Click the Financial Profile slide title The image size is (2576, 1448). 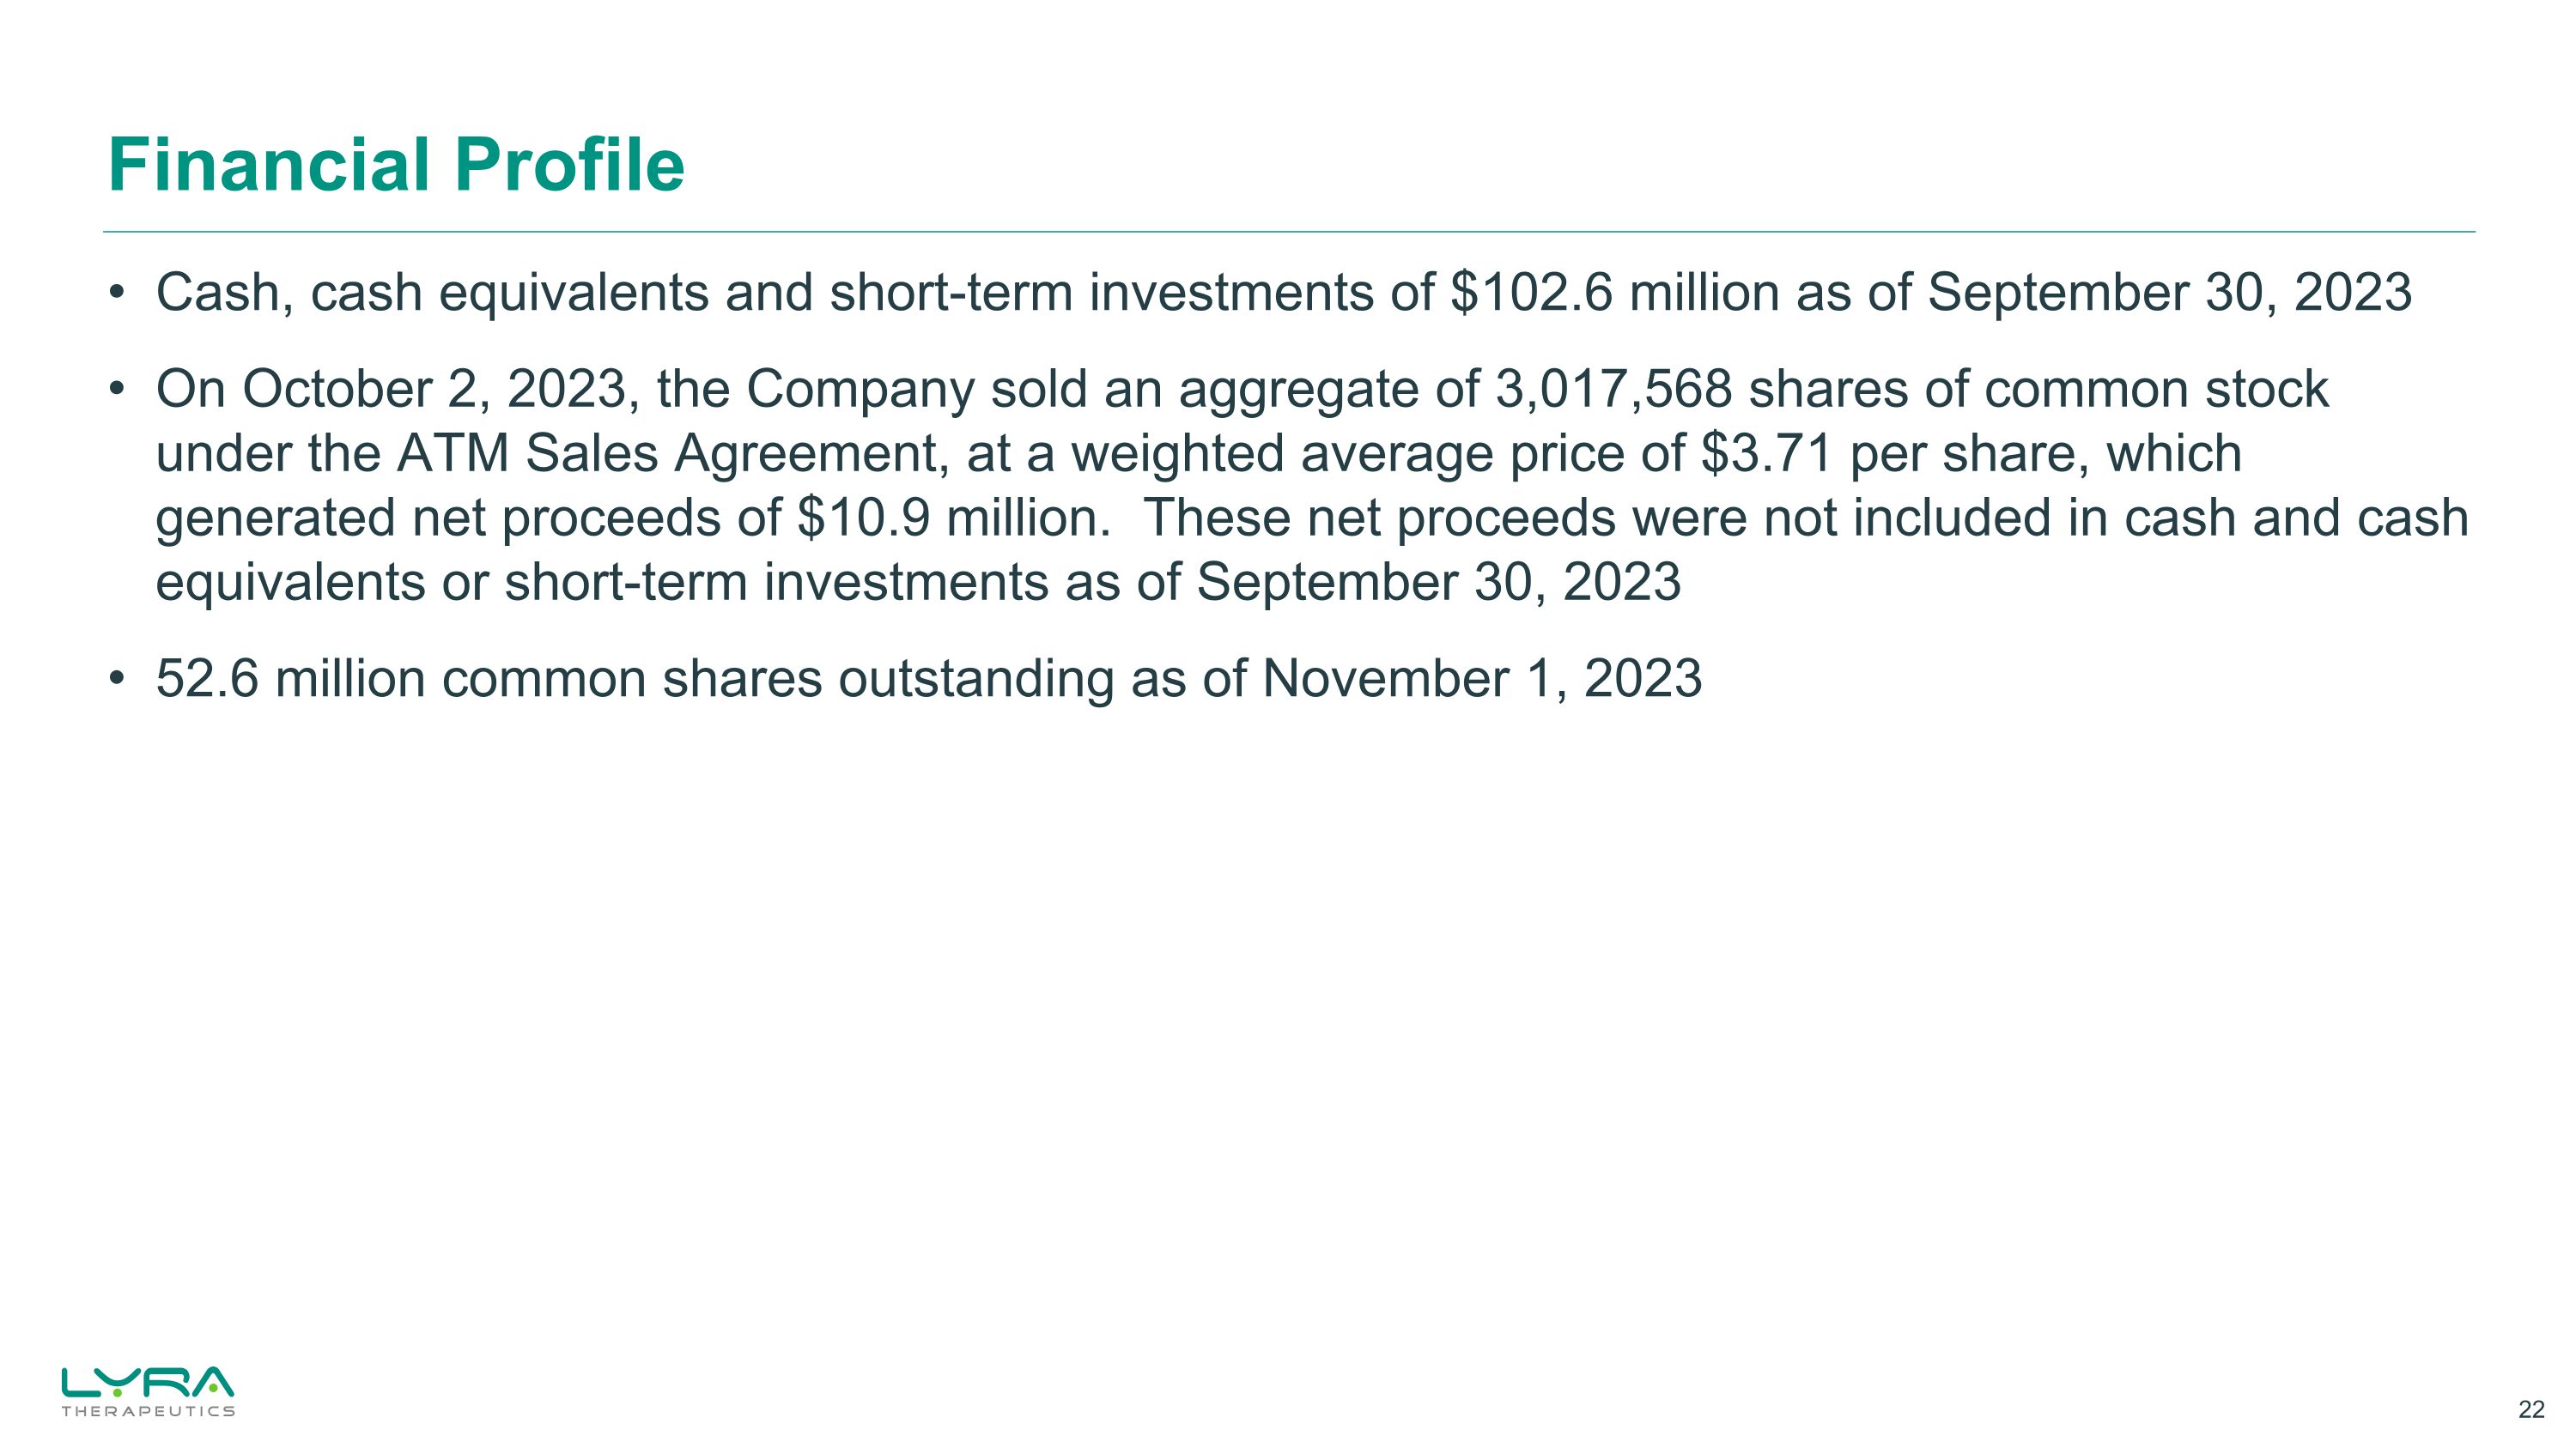396,165
